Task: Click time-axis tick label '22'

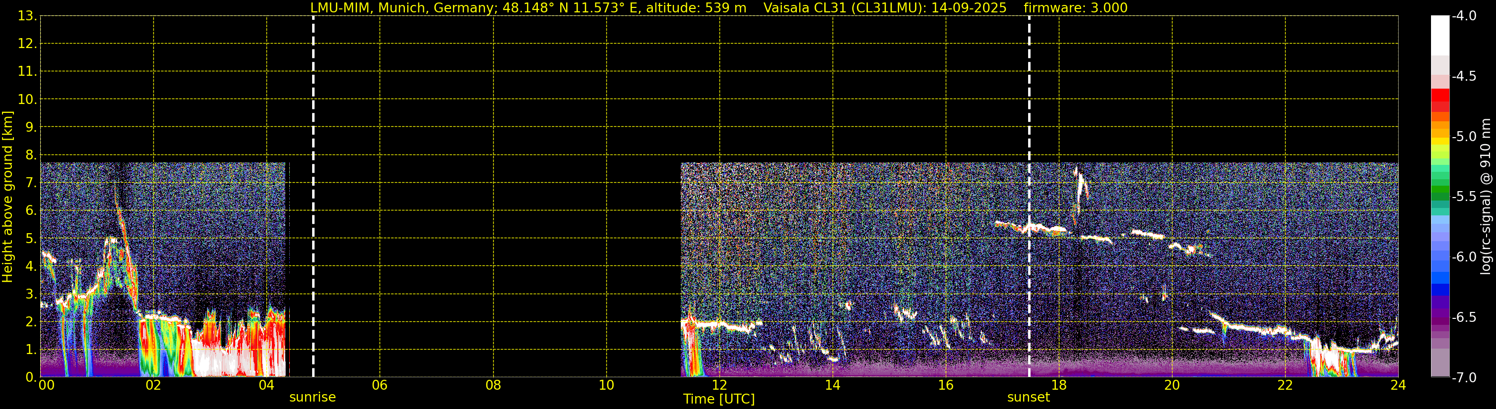Action: (x=1285, y=385)
